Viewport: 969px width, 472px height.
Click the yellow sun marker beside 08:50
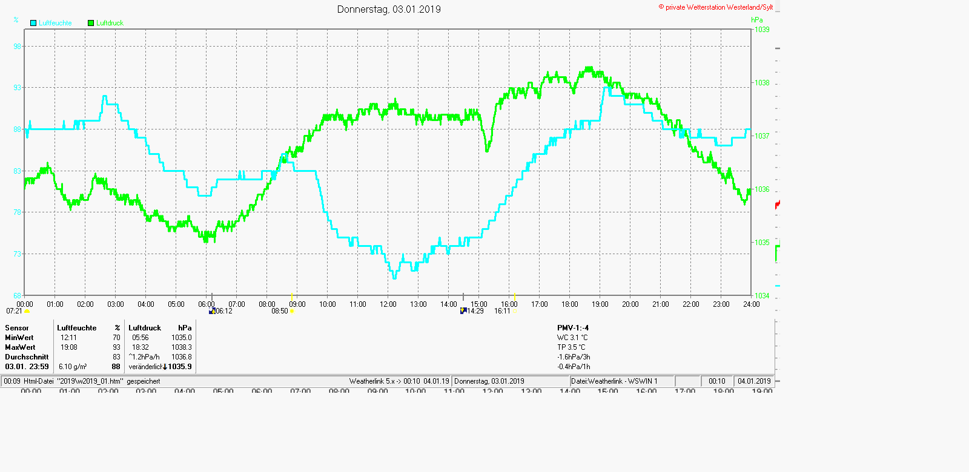pos(293,311)
